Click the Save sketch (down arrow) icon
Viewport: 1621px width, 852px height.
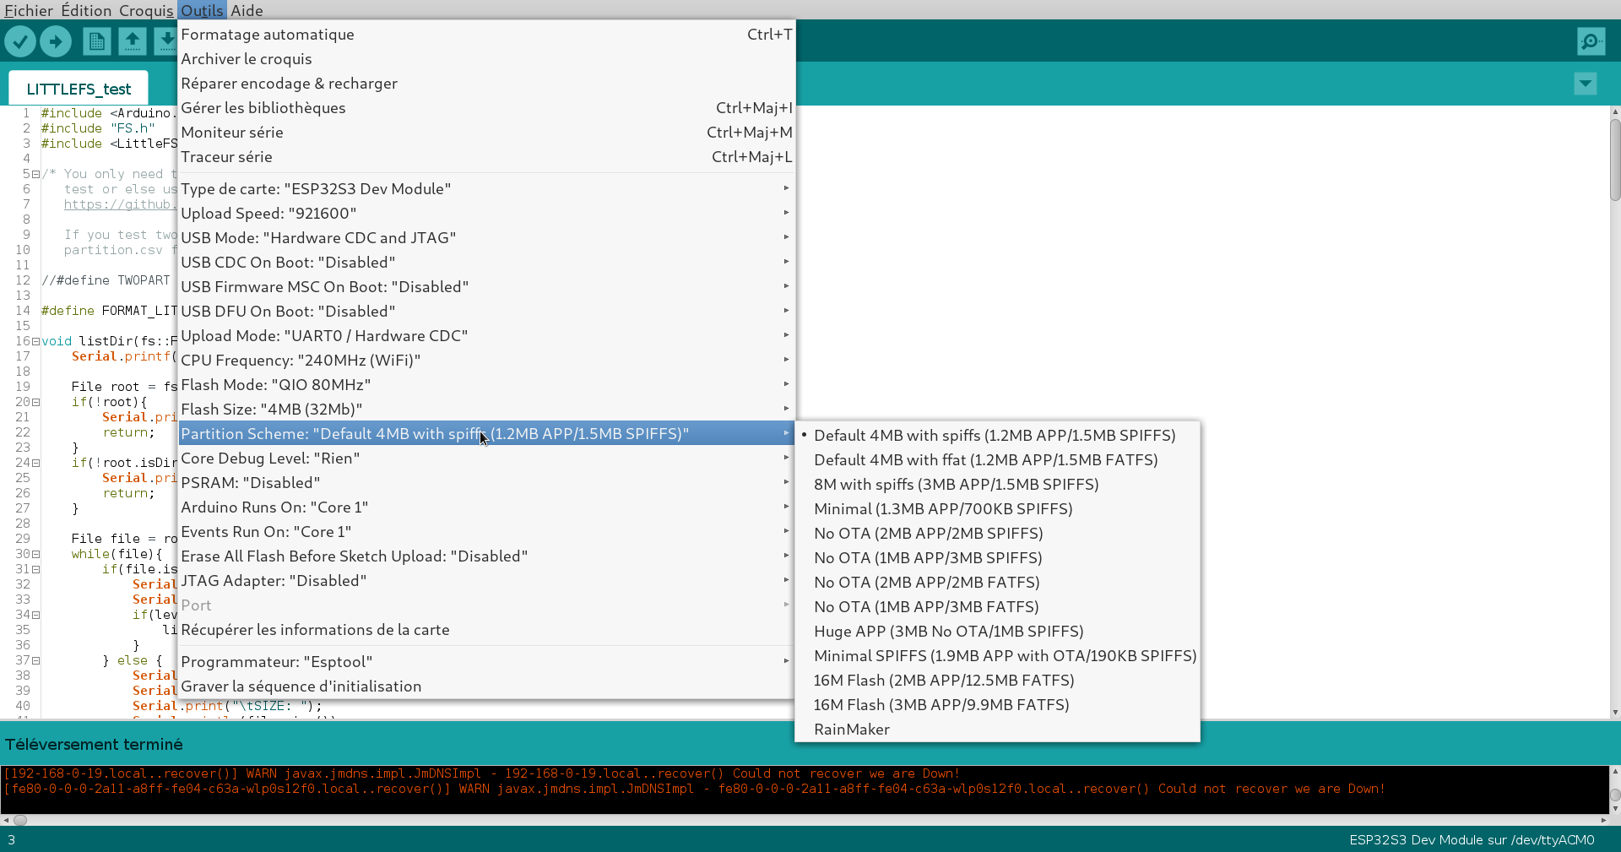coord(166,41)
